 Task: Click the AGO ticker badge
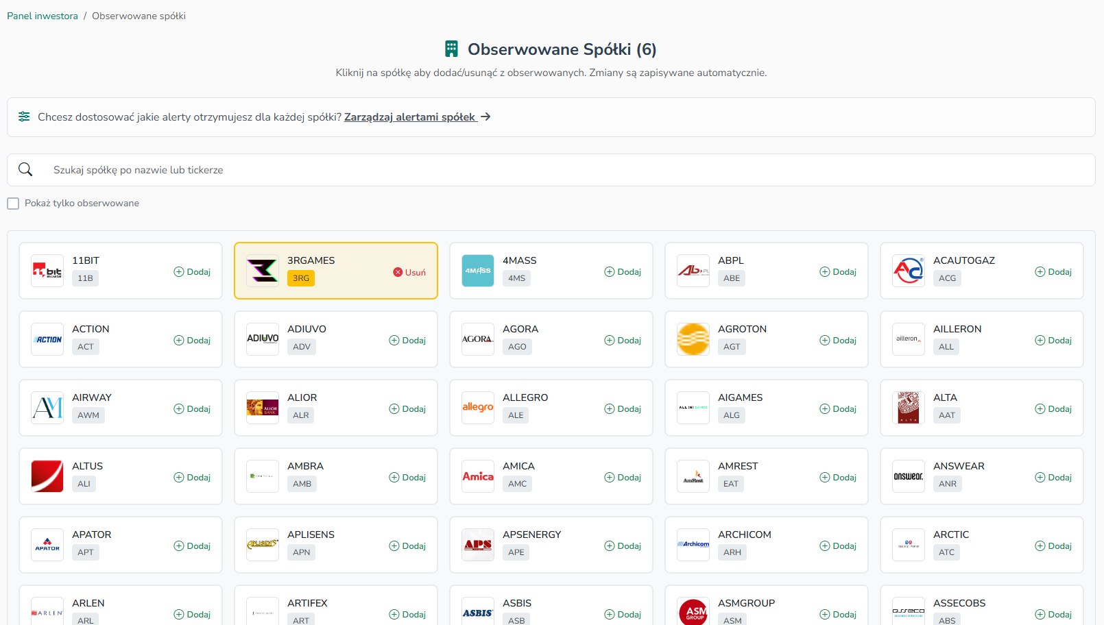[517, 347]
